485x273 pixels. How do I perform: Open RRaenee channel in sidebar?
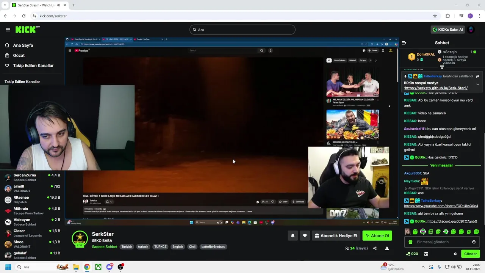pyautogui.click(x=33, y=199)
